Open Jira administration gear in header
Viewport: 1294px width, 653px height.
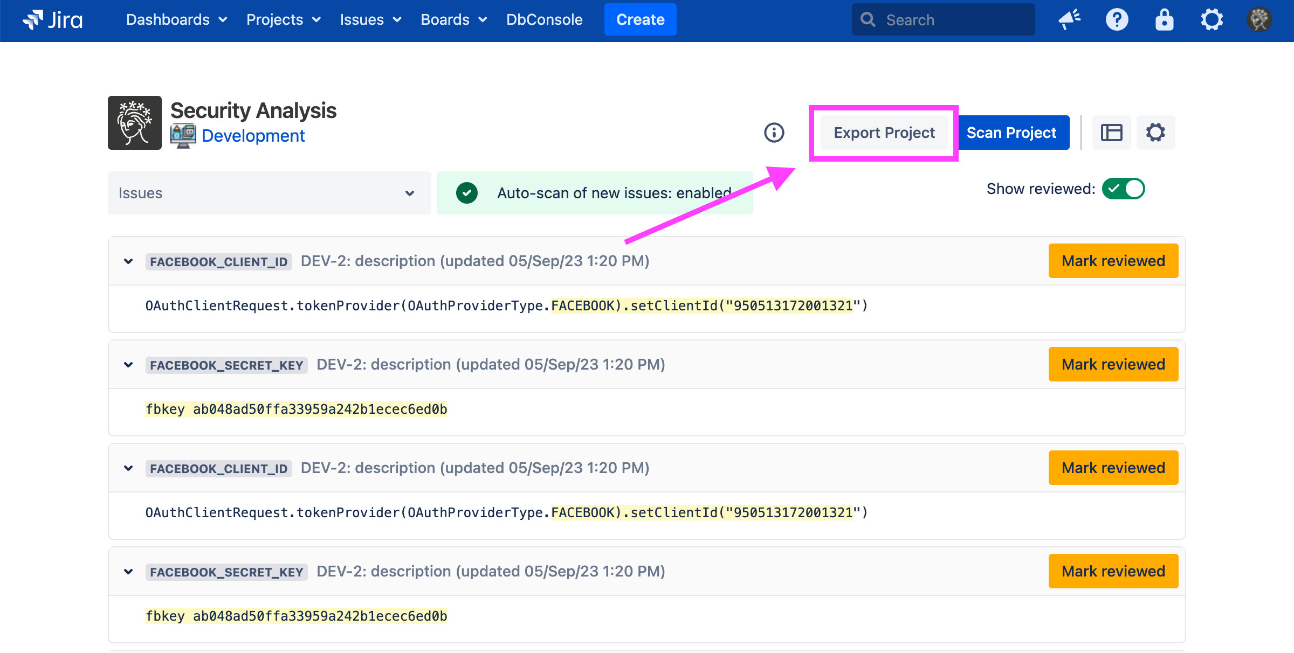click(1212, 20)
